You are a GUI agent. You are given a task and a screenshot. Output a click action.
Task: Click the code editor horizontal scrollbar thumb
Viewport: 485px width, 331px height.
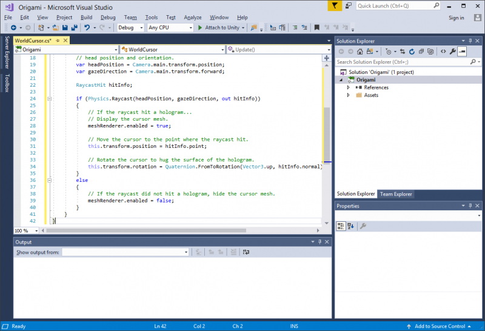point(146,230)
